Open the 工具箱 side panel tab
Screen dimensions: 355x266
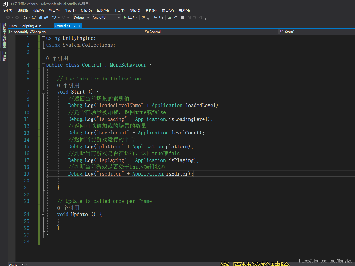(4, 56)
